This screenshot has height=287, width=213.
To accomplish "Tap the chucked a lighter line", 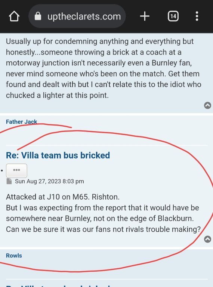I will (57, 95).
